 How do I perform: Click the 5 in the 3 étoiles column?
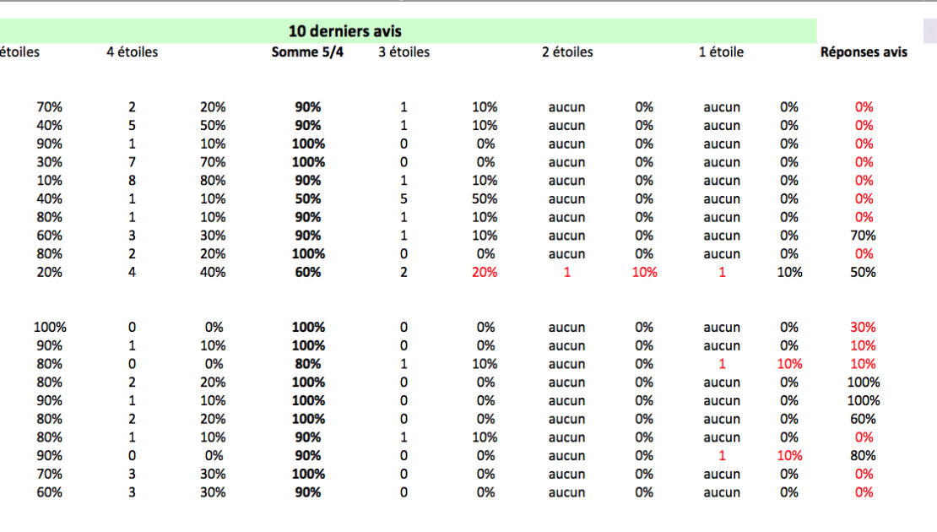404,199
